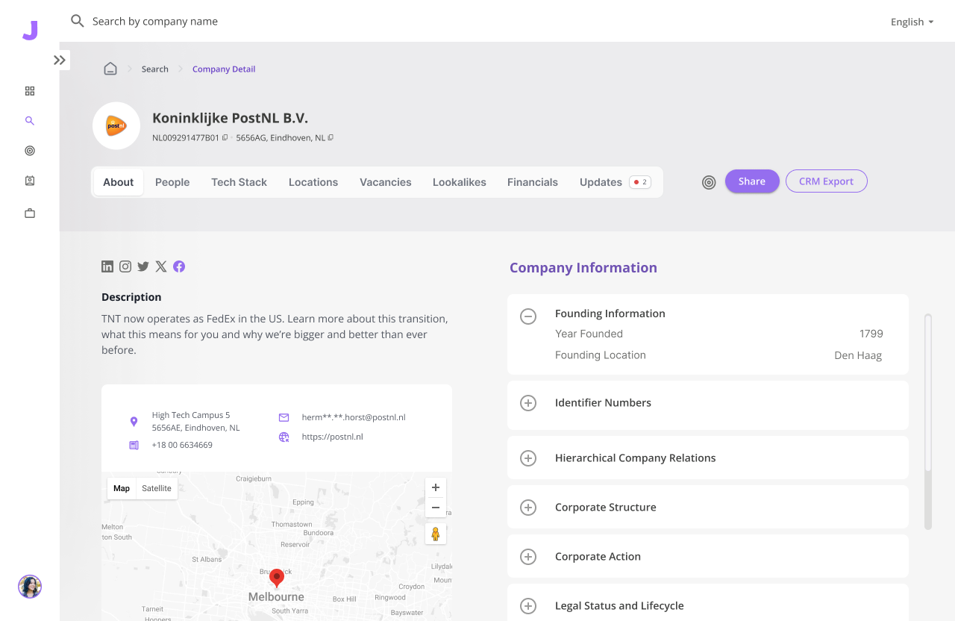Image resolution: width=955 pixels, height=621 pixels.
Task: Click the Company Information panel scrollbar
Action: coord(928,422)
